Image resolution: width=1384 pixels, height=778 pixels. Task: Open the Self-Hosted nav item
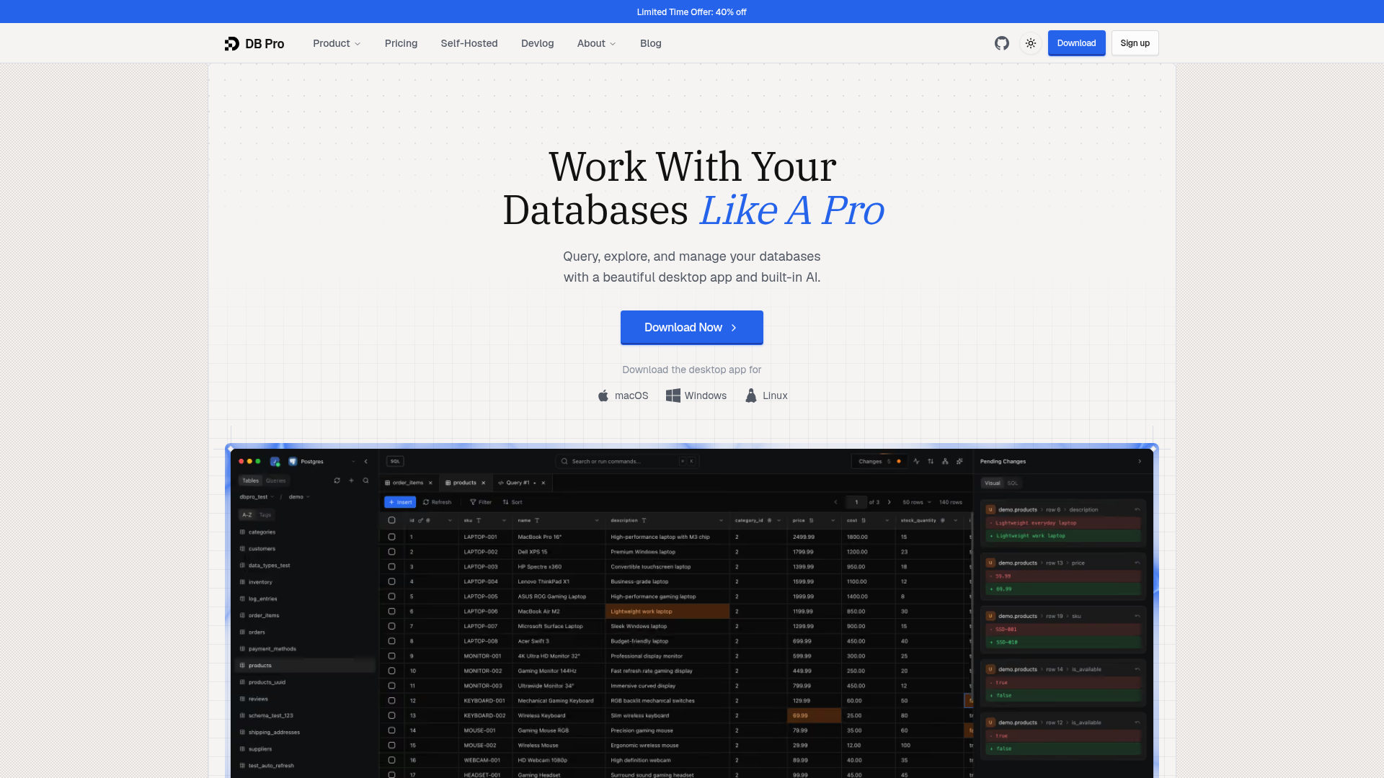click(469, 43)
